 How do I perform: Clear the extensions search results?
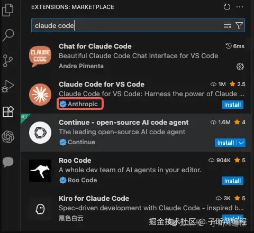pos(228,25)
